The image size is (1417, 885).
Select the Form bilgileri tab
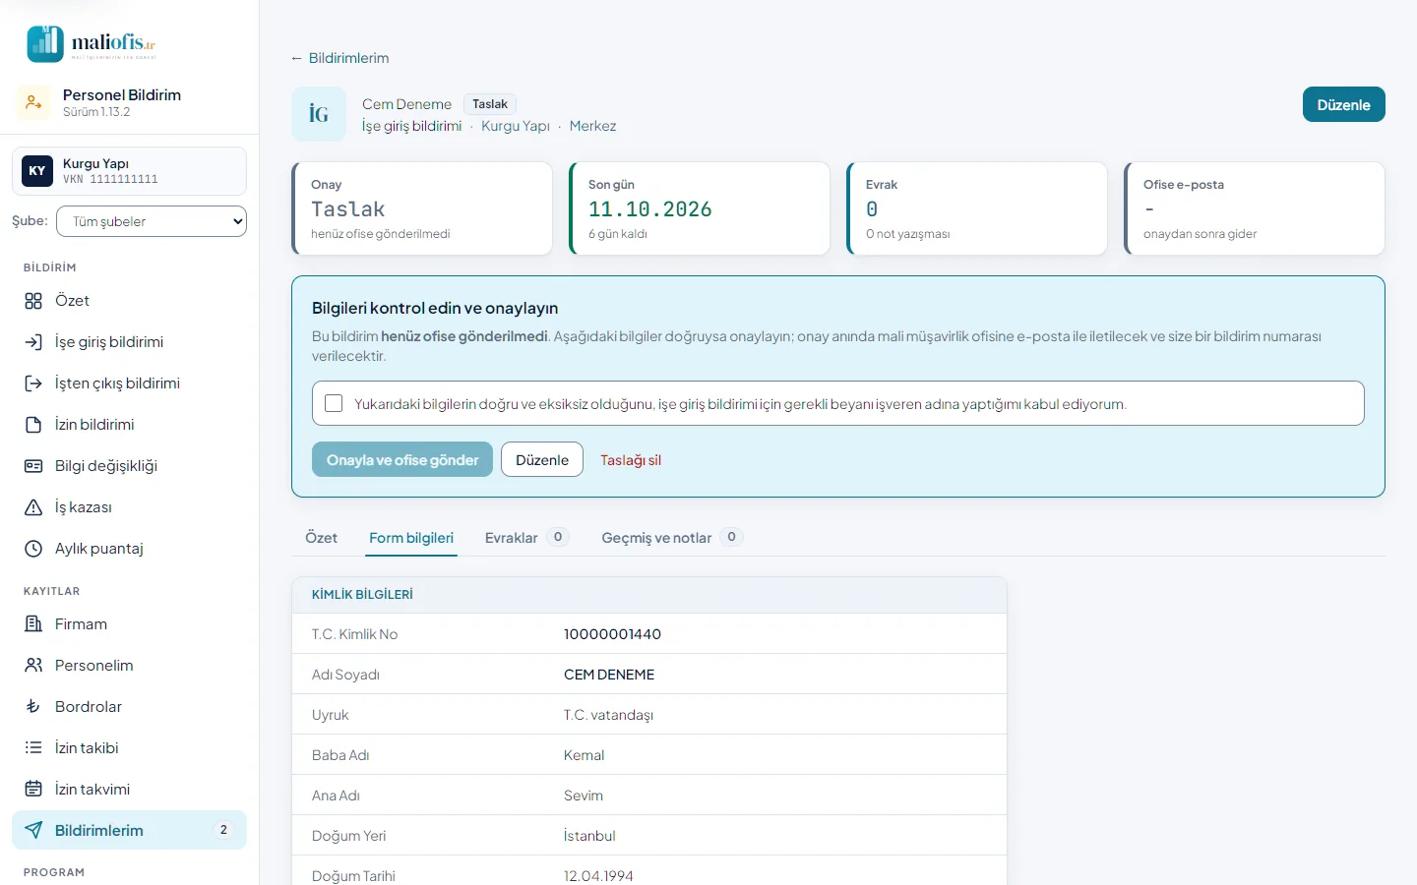point(411,538)
